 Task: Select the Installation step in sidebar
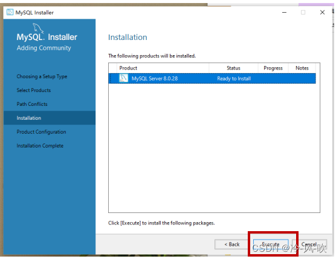click(x=50, y=118)
